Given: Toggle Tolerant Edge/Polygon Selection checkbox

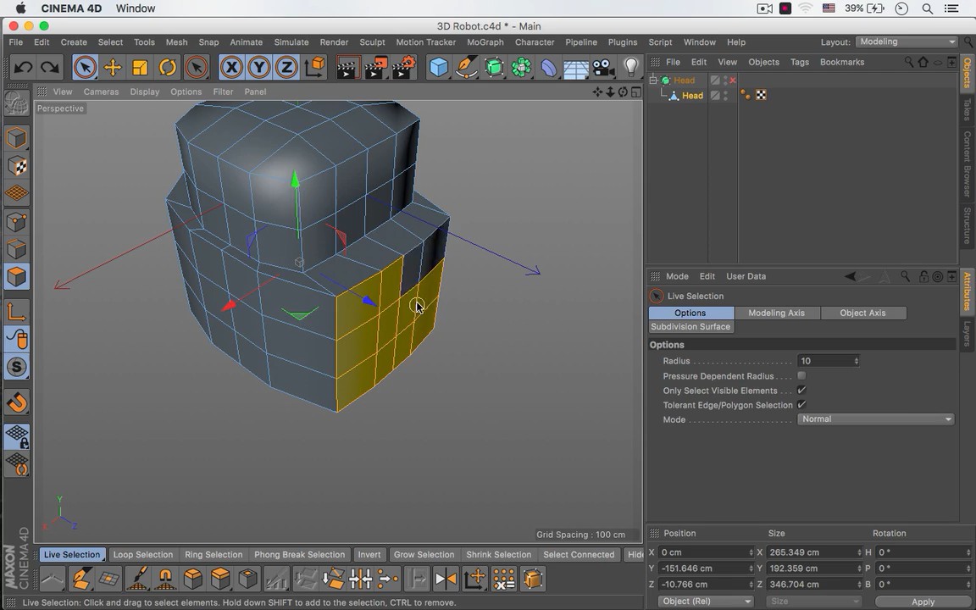Looking at the screenshot, I should (801, 405).
